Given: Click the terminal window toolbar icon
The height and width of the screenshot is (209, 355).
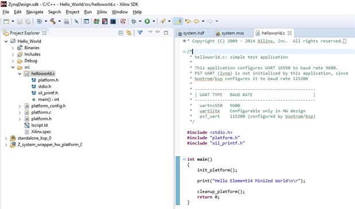Looking at the screenshot, I should pyautogui.click(x=86, y=21).
